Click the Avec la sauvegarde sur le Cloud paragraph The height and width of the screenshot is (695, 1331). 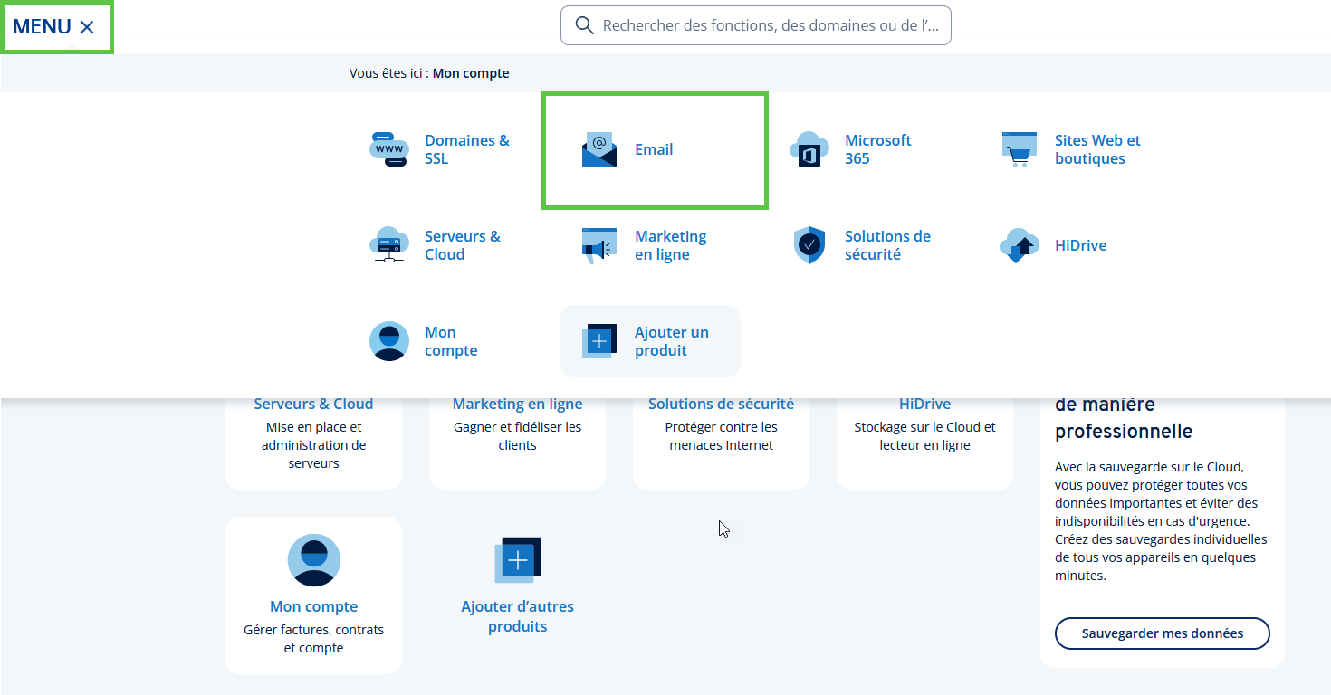1162,521
